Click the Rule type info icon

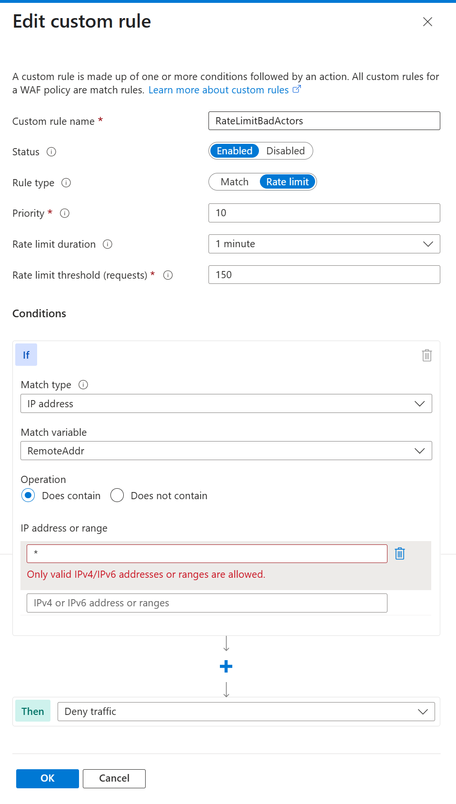click(67, 183)
